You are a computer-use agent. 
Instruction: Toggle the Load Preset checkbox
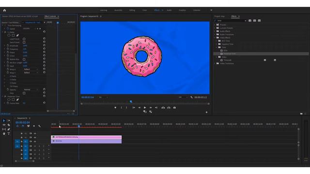point(24,39)
